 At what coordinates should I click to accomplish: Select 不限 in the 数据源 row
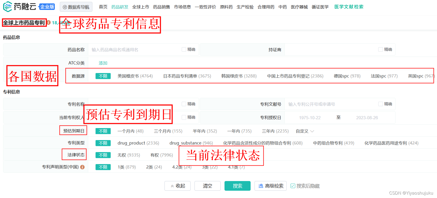tap(103, 76)
